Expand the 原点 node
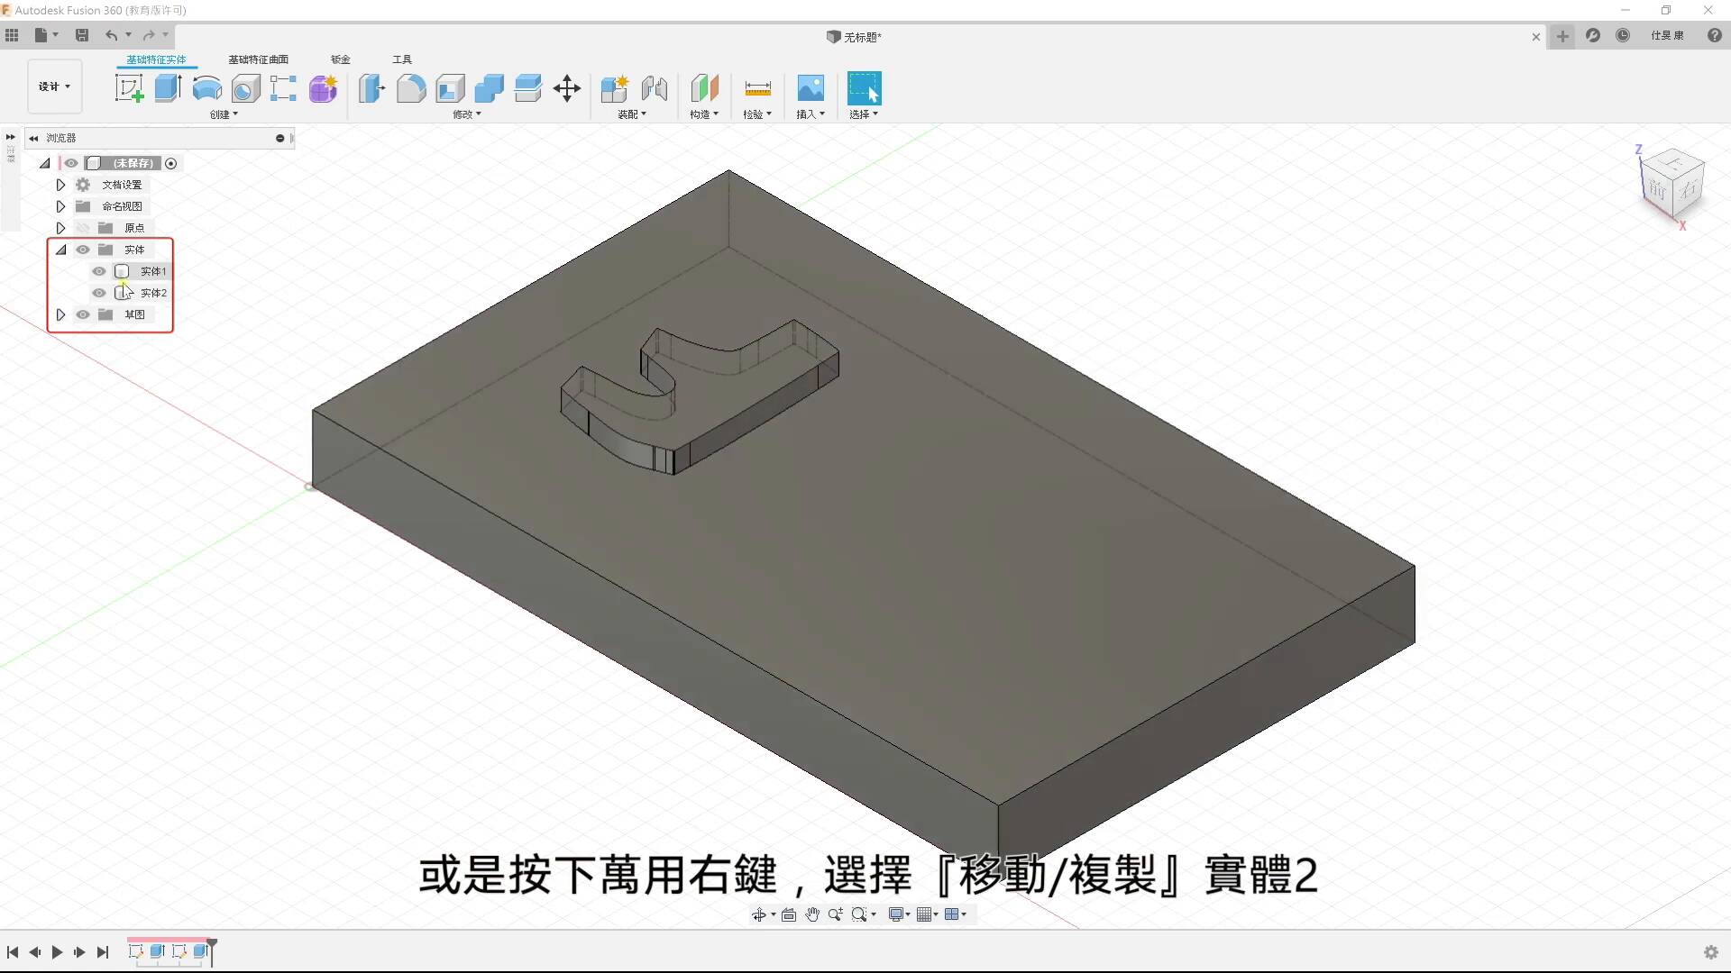The image size is (1731, 973). pyautogui.click(x=60, y=228)
